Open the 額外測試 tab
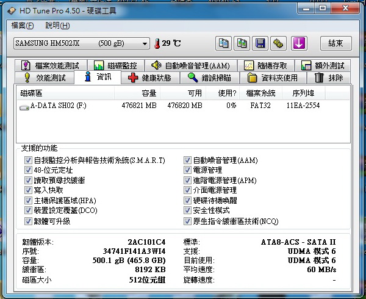Image resolution: width=366 pixels, height=299 pixels. pos(323,65)
